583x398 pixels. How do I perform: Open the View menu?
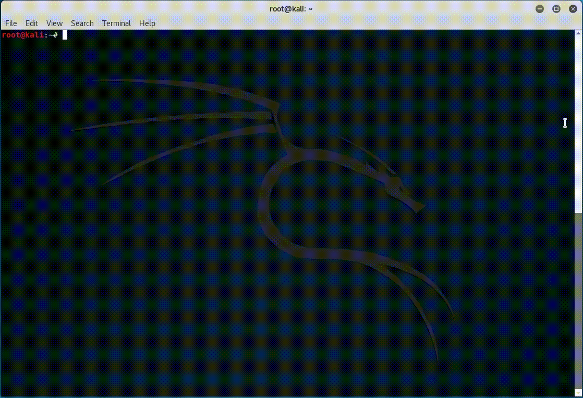pos(54,23)
